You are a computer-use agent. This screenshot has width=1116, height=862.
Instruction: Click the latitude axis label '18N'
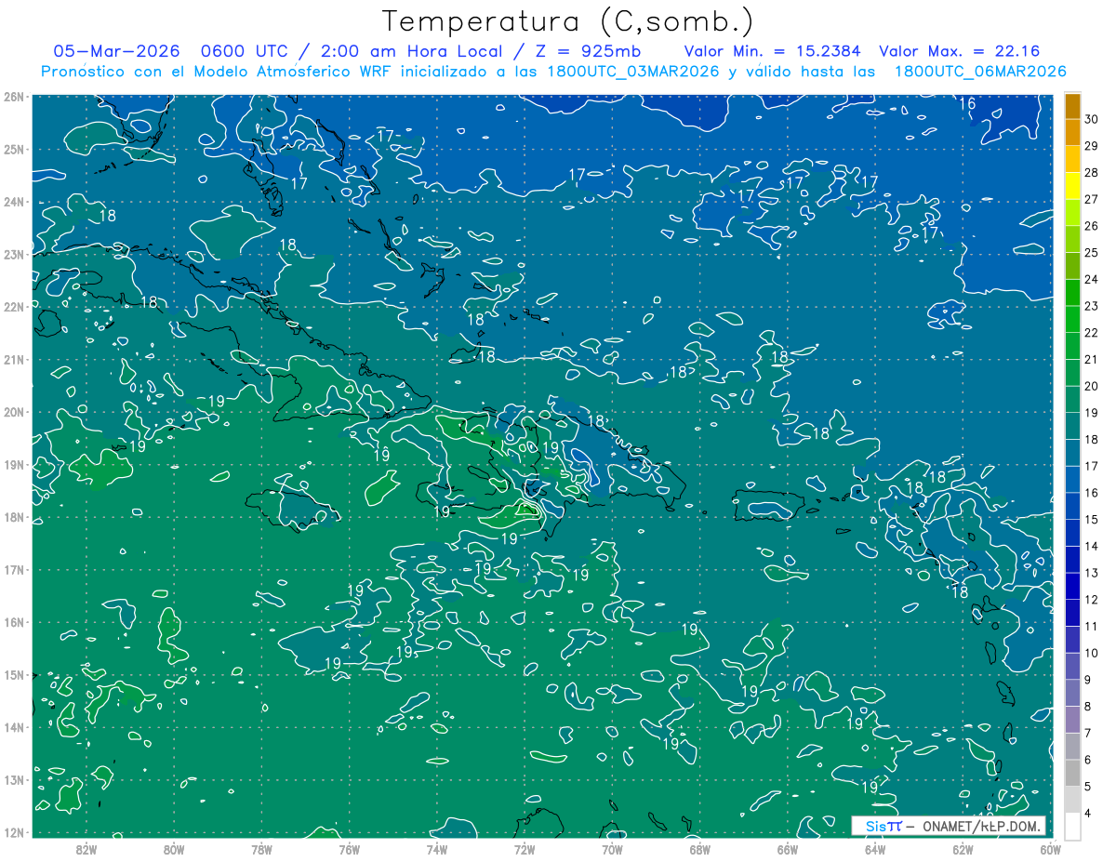[14, 517]
